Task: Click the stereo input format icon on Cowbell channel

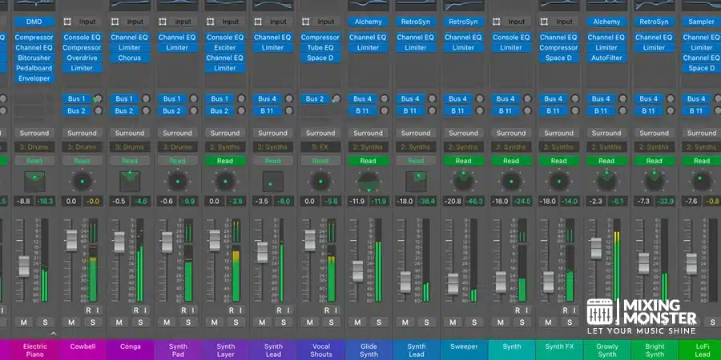Action: pos(68,22)
